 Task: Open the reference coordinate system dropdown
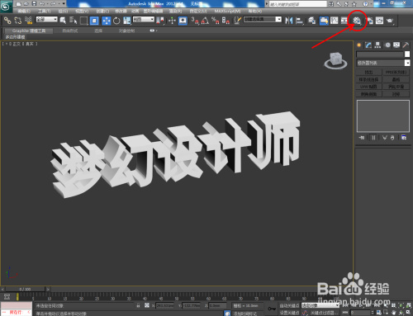click(x=144, y=19)
